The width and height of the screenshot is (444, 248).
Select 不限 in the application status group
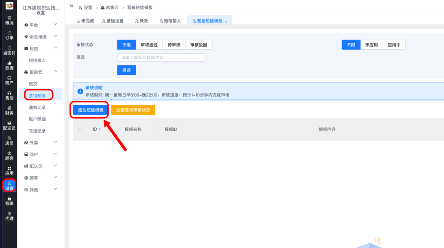tap(351, 45)
